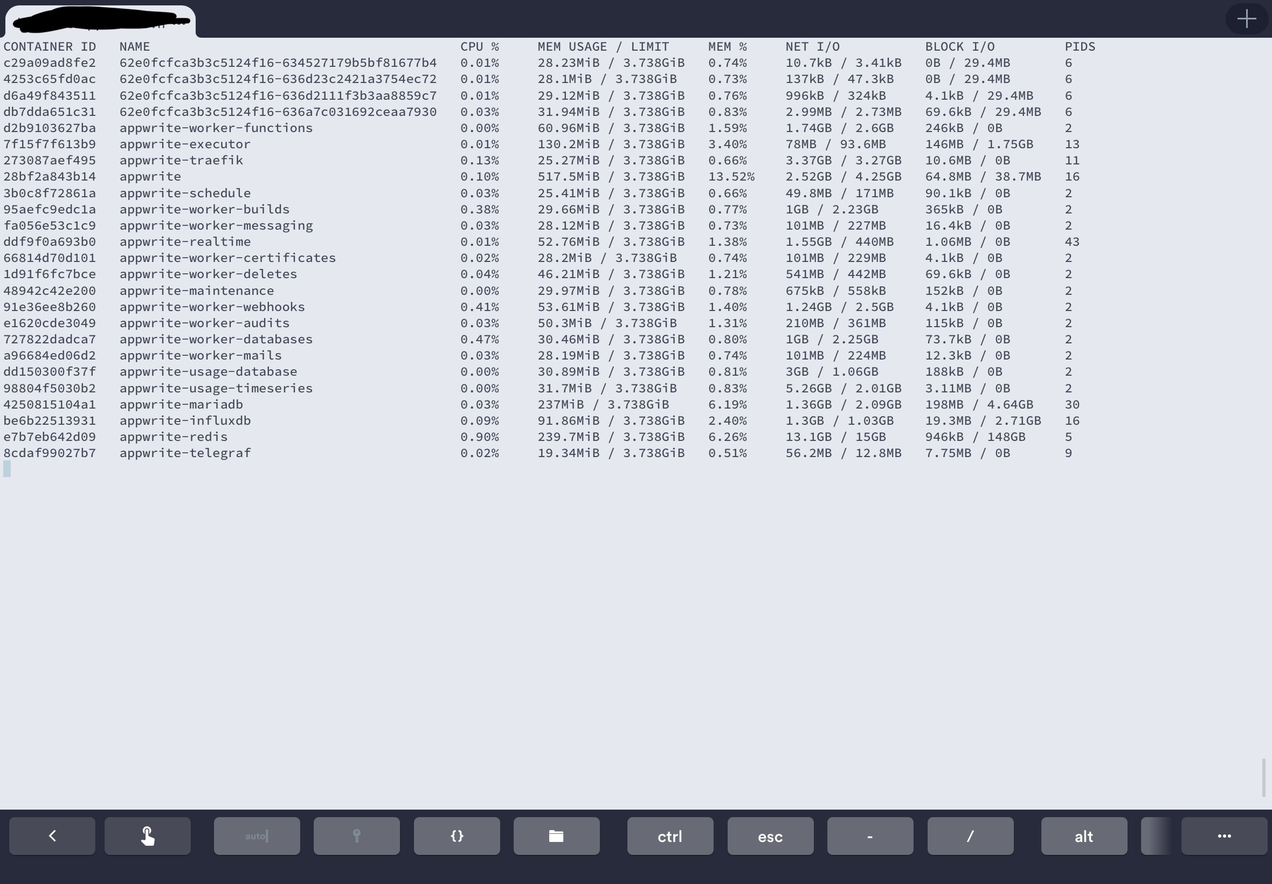Click container ID 8cdaf99027b7
This screenshot has height=884, width=1272.
(49, 453)
